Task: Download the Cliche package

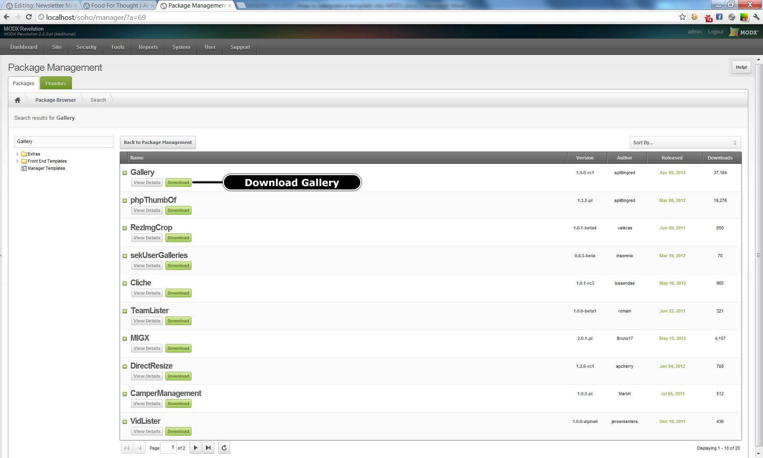Action: pyautogui.click(x=178, y=293)
